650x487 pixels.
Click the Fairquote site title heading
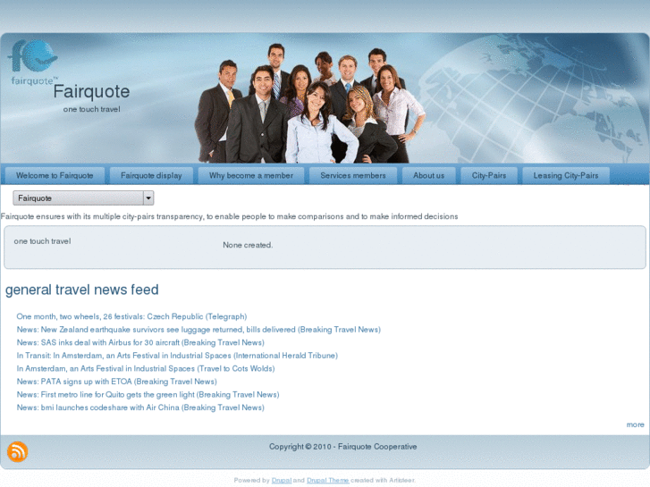coord(91,92)
